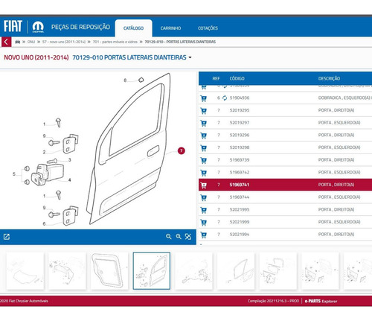Click callout number 8 on diagram

pyautogui.click(x=125, y=80)
